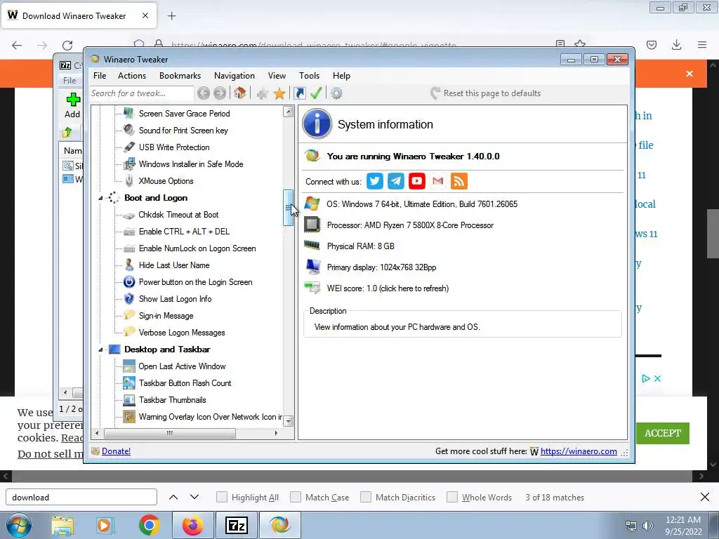Open the Actions menu
The width and height of the screenshot is (719, 539).
click(x=132, y=76)
